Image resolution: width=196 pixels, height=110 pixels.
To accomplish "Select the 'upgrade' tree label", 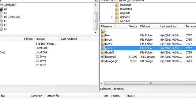I will pyautogui.click(x=125, y=13).
